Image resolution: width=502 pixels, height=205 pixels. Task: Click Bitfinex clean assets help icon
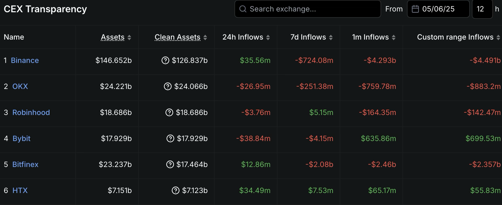[170, 165]
